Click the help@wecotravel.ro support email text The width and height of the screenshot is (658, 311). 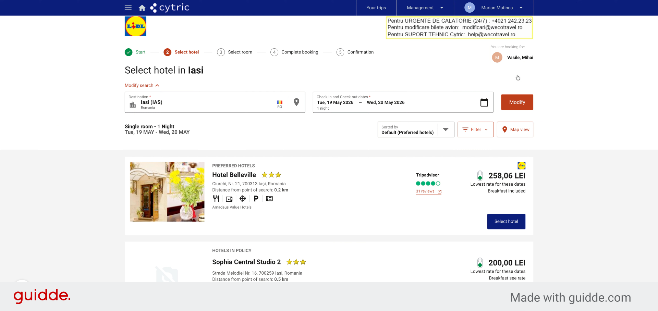tap(491, 35)
